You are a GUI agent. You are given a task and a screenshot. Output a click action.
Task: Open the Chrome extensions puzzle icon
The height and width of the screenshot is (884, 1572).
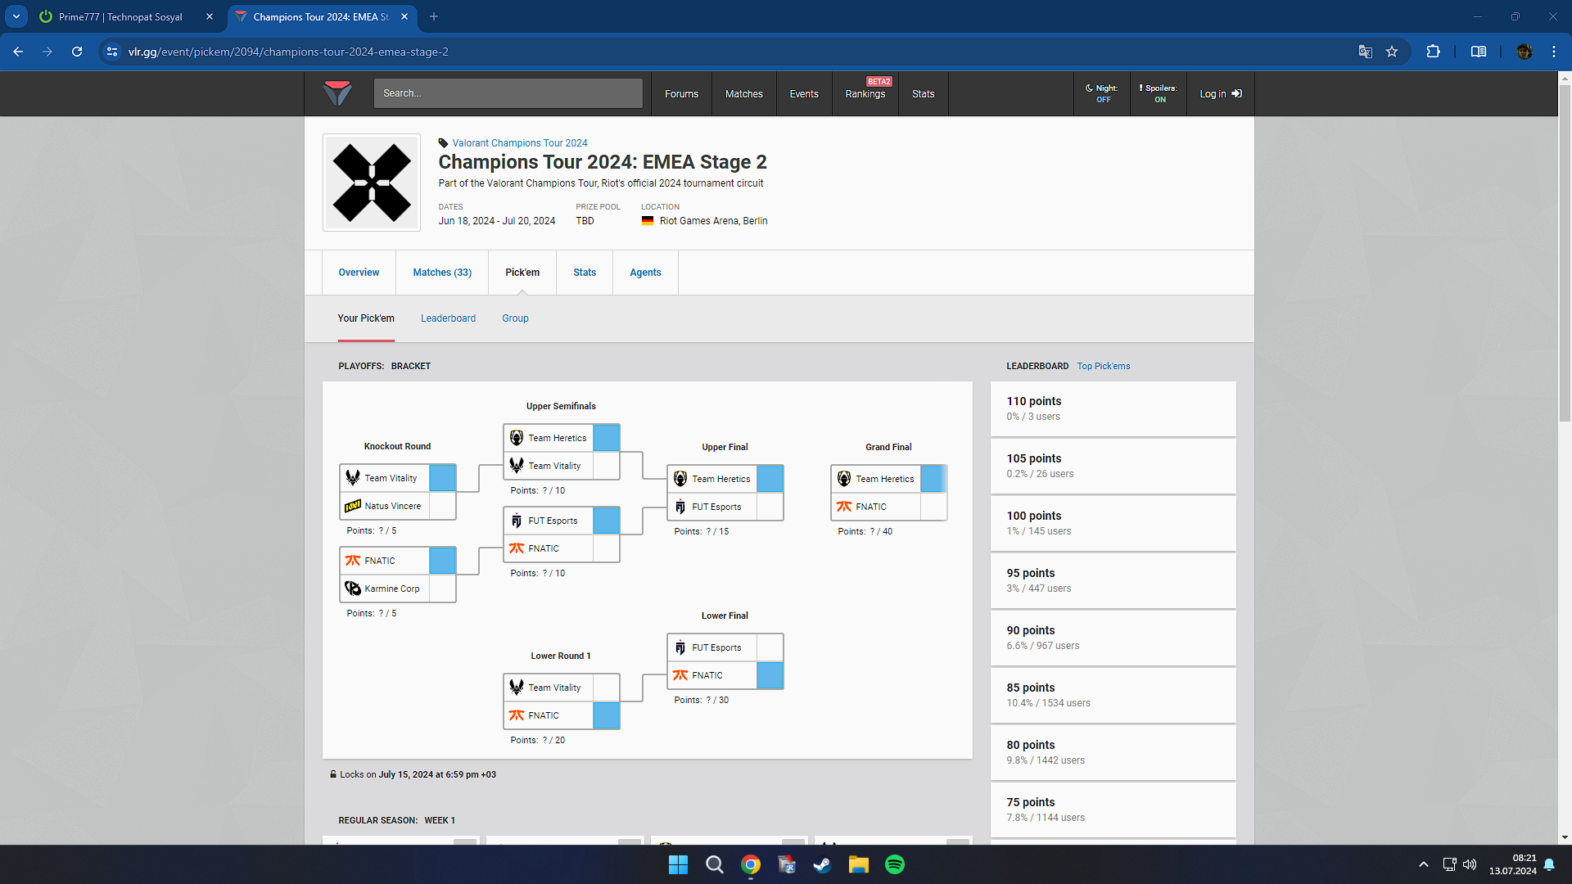[1433, 52]
